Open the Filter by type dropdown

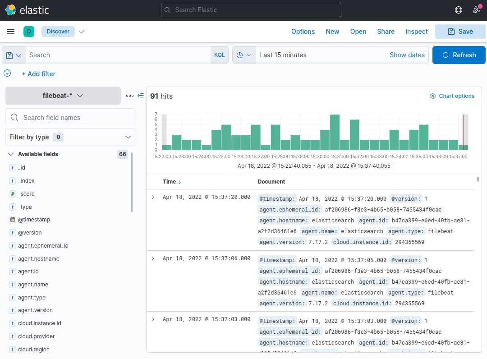[x=70, y=137]
